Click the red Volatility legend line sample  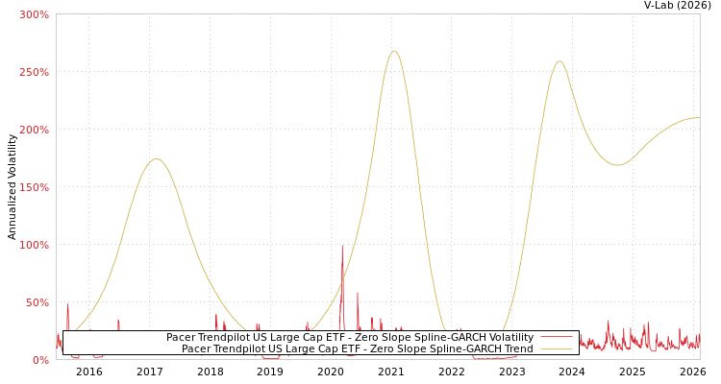557,337
